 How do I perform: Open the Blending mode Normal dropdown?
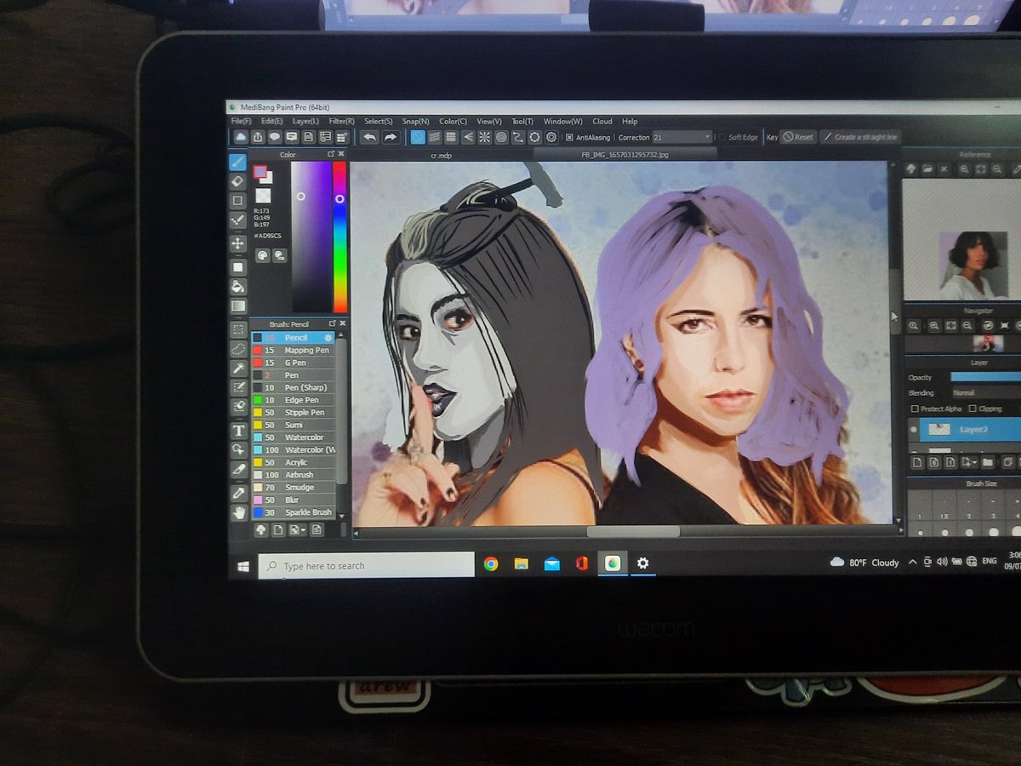pos(987,393)
